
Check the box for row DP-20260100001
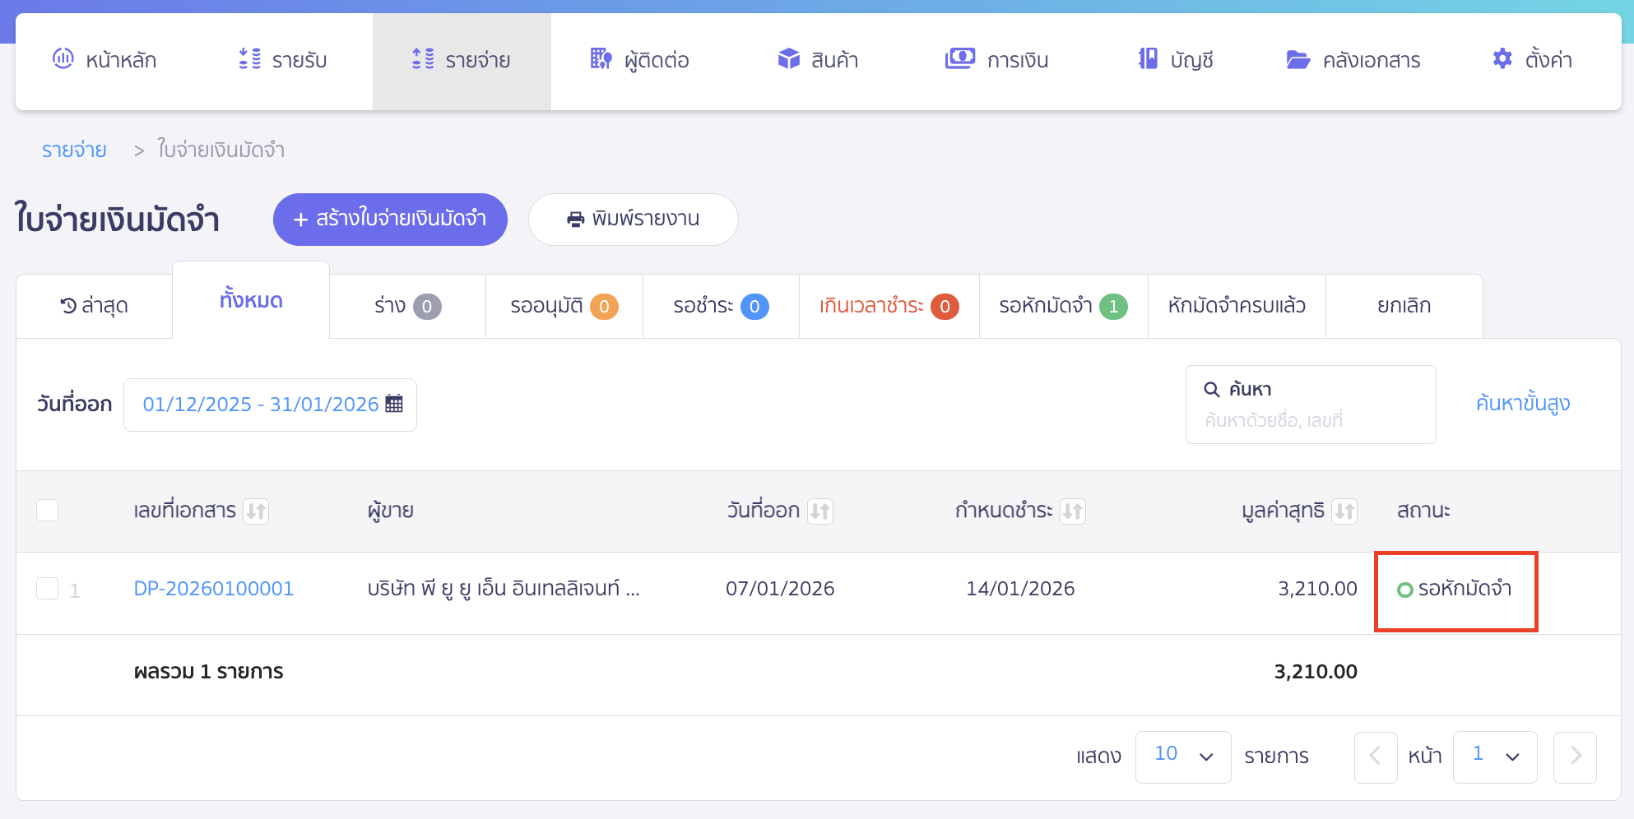point(48,589)
